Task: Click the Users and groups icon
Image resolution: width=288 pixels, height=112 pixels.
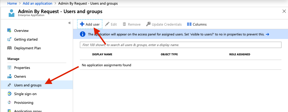Action: point(9,85)
